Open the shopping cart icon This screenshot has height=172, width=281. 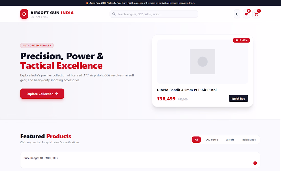(x=256, y=14)
